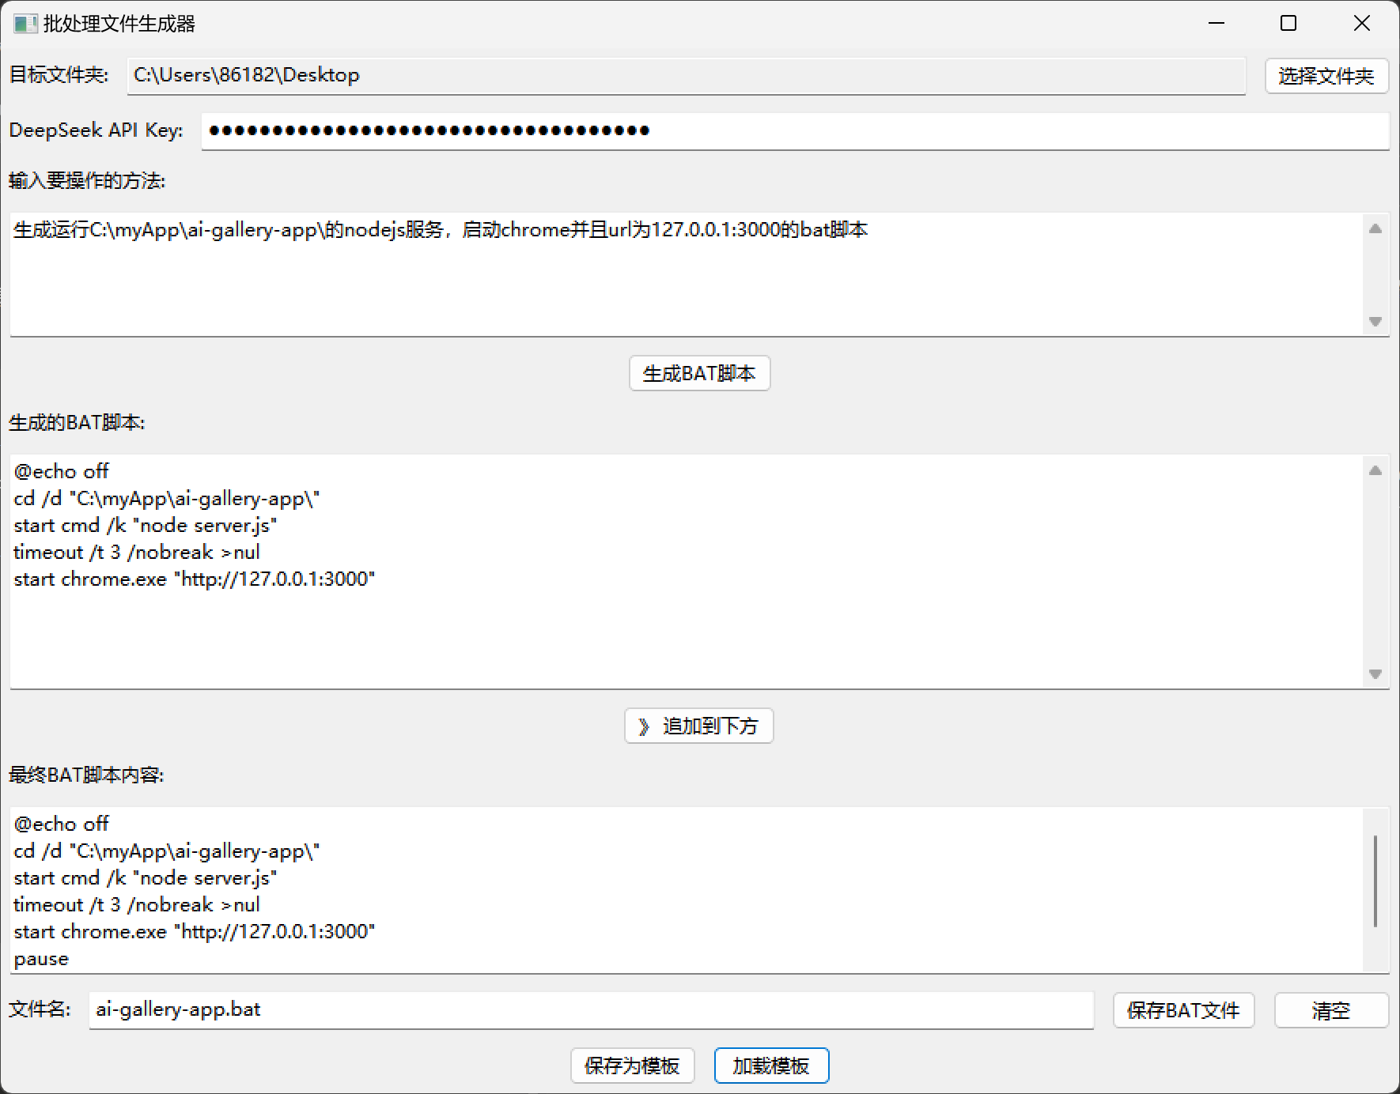This screenshot has width=1400, height=1094.
Task: Click the final BAT content scrollbar thumb
Action: [1375, 881]
